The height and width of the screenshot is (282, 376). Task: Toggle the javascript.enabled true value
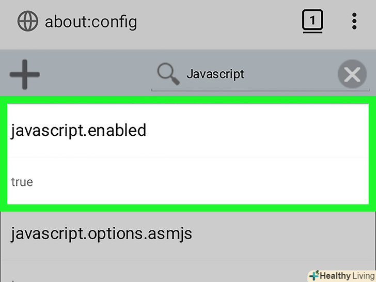22,182
